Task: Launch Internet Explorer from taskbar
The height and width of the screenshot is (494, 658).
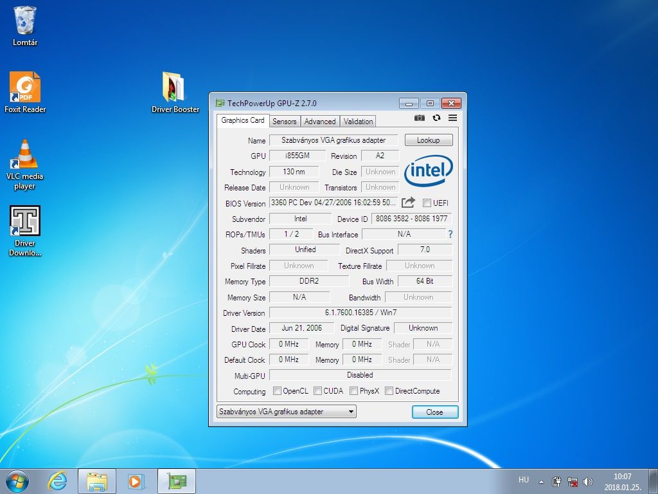Action: tap(57, 481)
